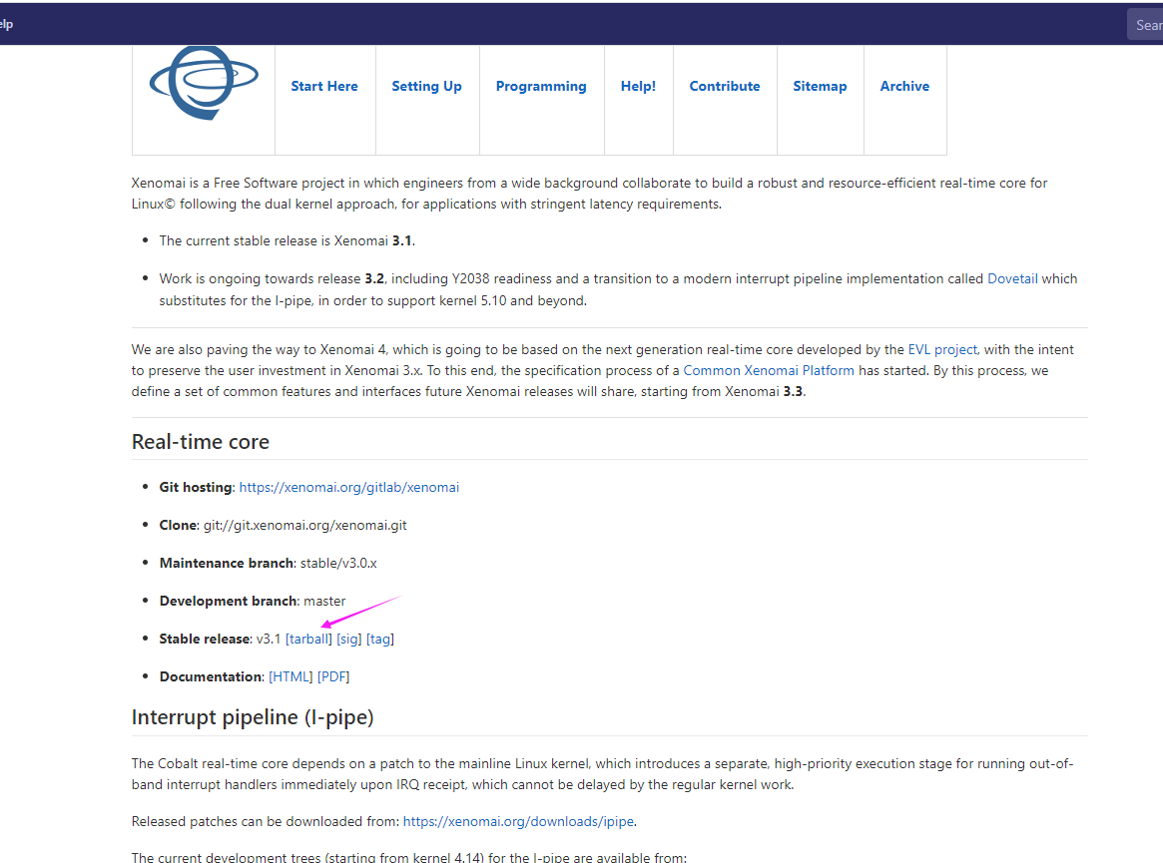Viewport: 1163px width, 863px height.
Task: Open the I-pipe downloads link
Action: pos(518,821)
